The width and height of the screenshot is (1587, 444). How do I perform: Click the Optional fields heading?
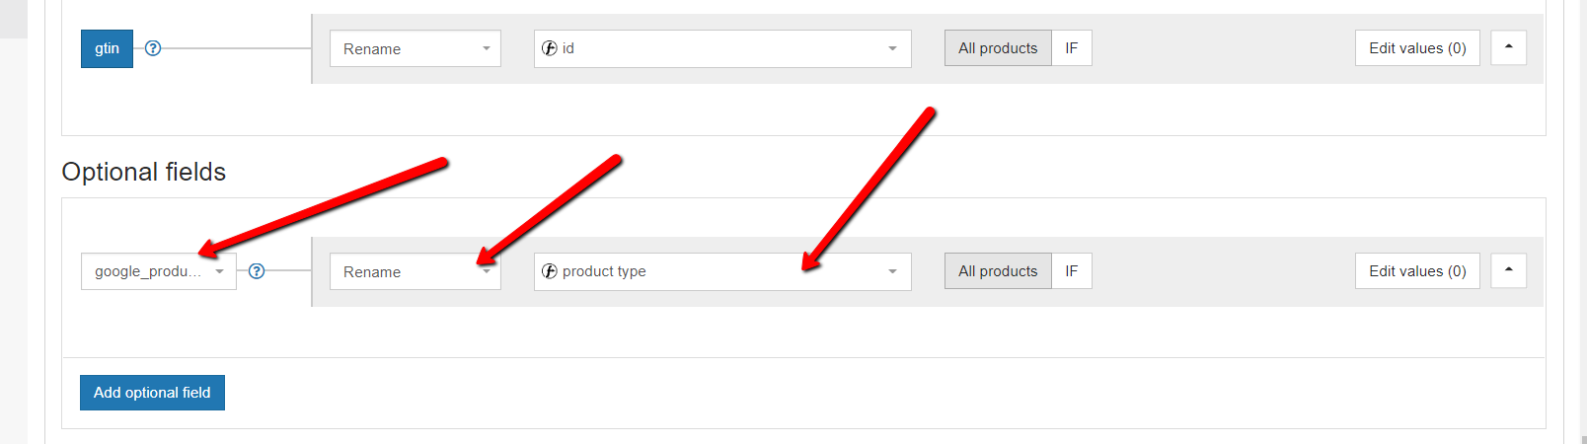144,172
